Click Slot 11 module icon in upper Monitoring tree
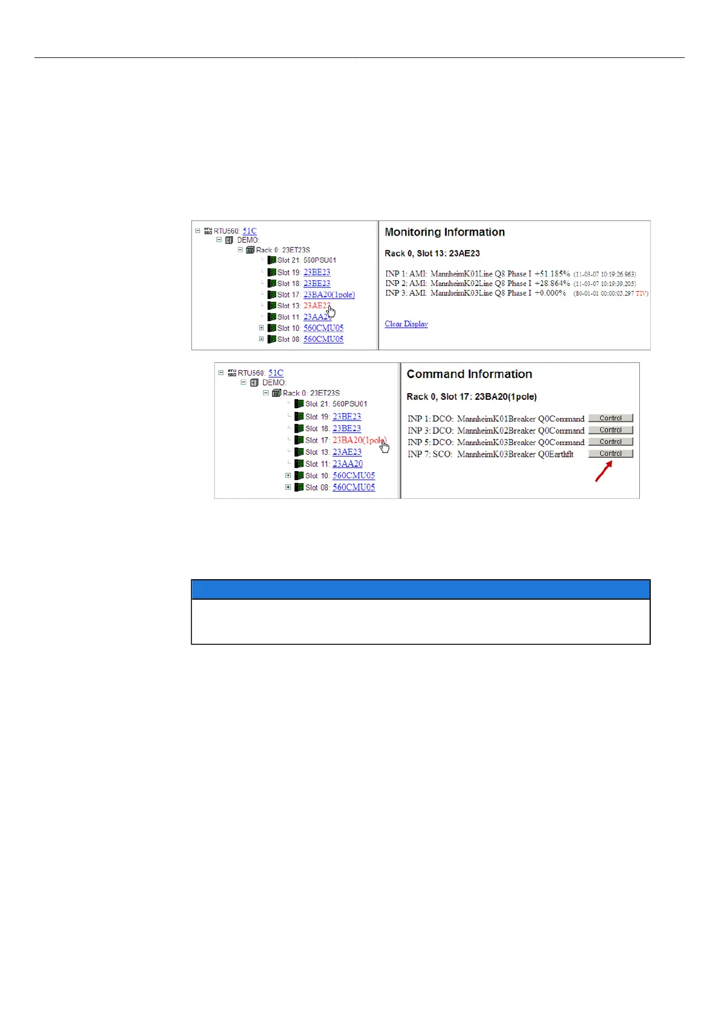The image size is (719, 1017). tap(272, 316)
